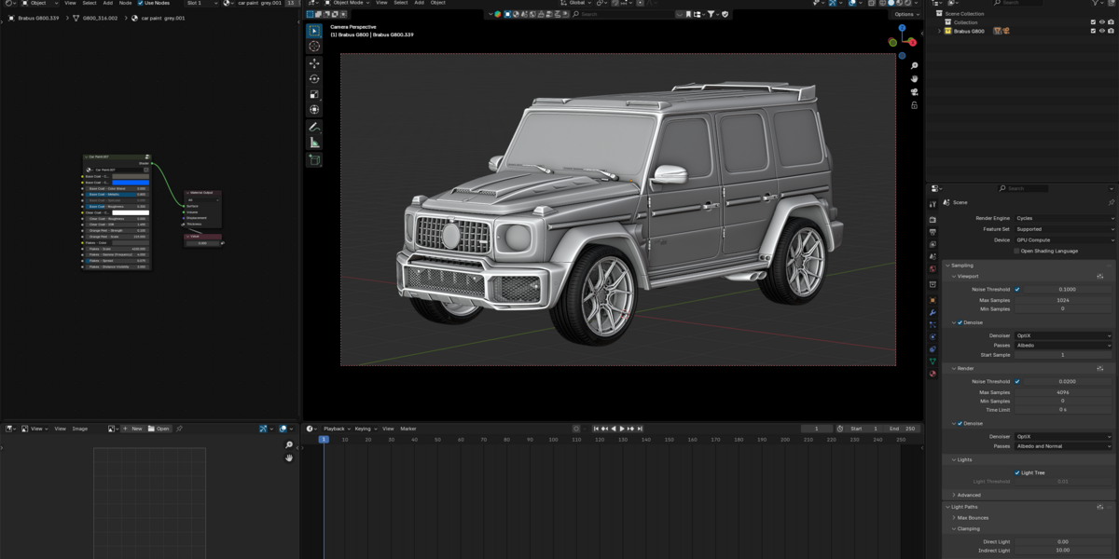Enable Open Shading Language checkbox
1119x559 pixels.
(1017, 251)
